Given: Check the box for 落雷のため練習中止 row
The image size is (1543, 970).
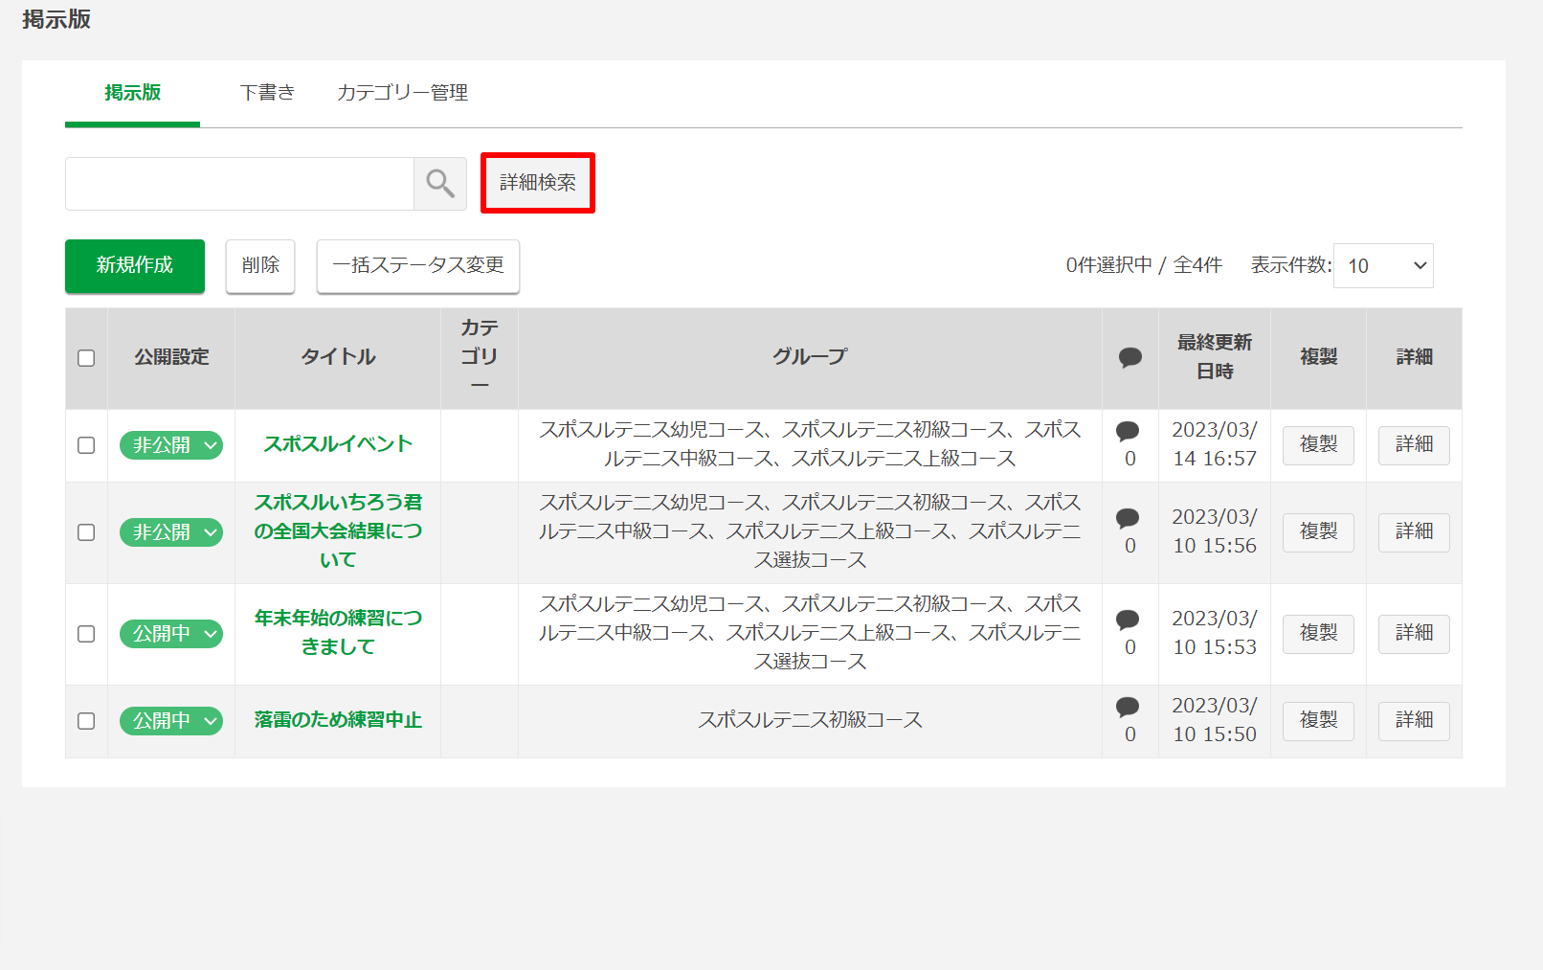Looking at the screenshot, I should point(86,721).
